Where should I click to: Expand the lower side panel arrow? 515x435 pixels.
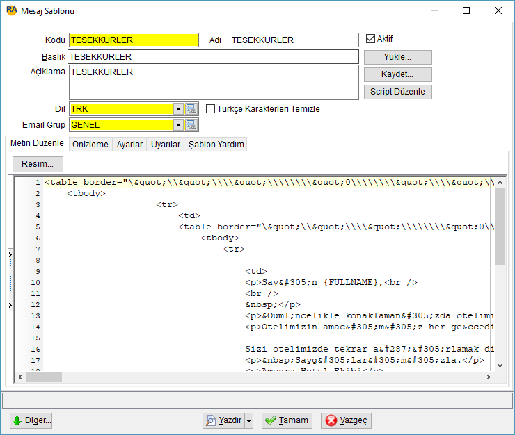10,306
